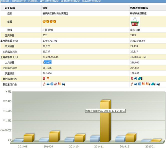
Task: Click the third gold crown in 信誉 row
Action: tap(51, 22)
